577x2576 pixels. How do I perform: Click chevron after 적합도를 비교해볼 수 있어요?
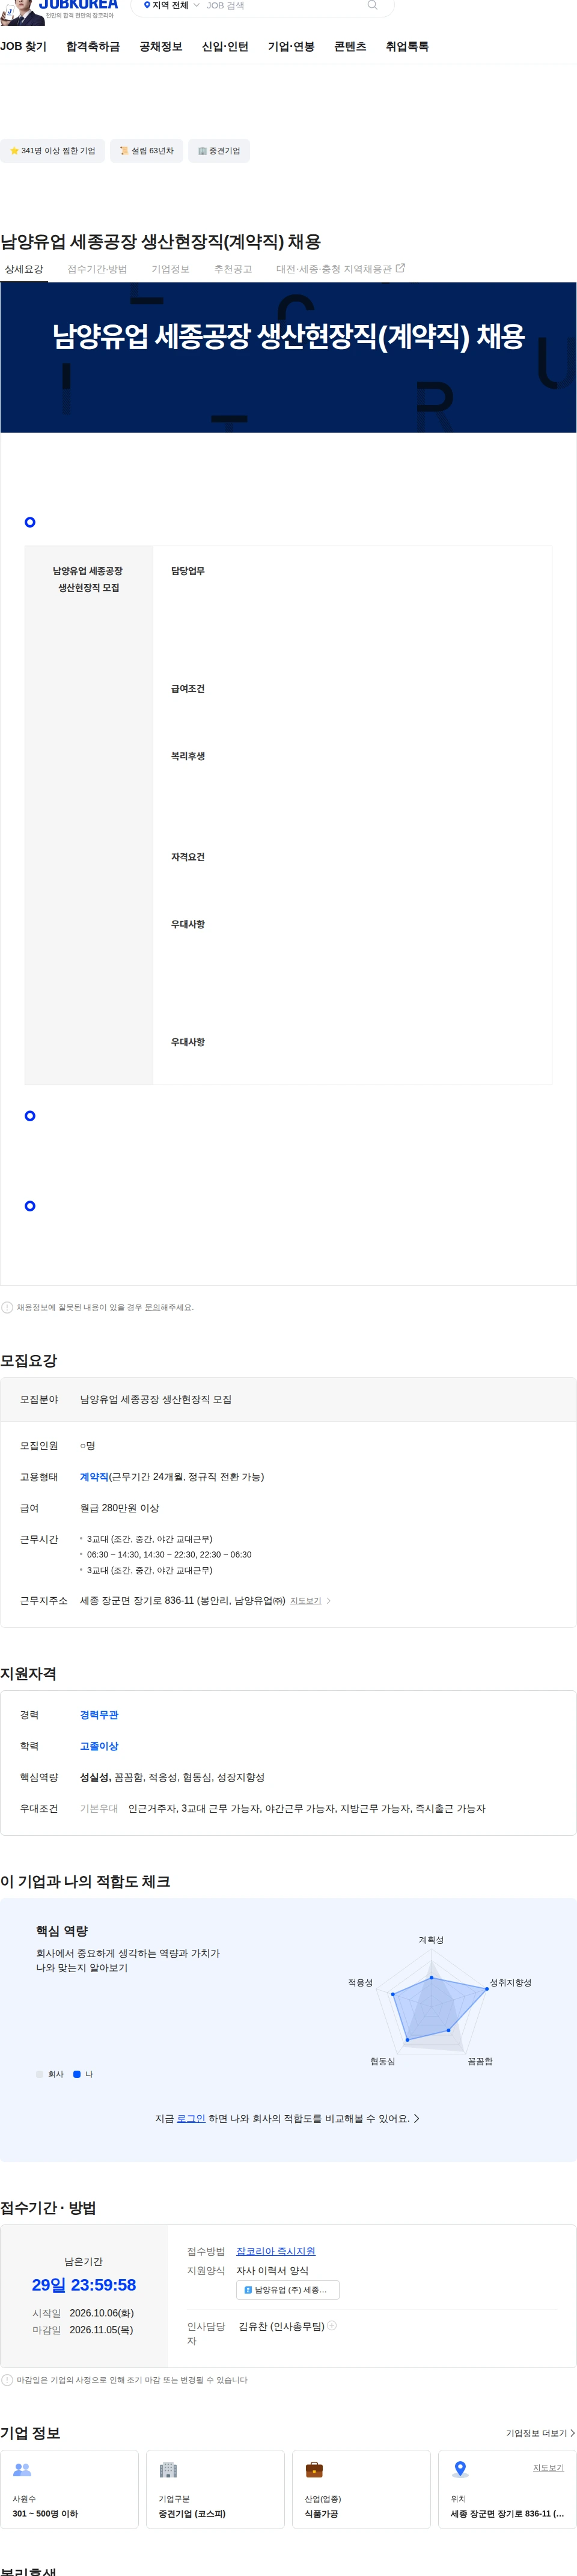tap(417, 2118)
